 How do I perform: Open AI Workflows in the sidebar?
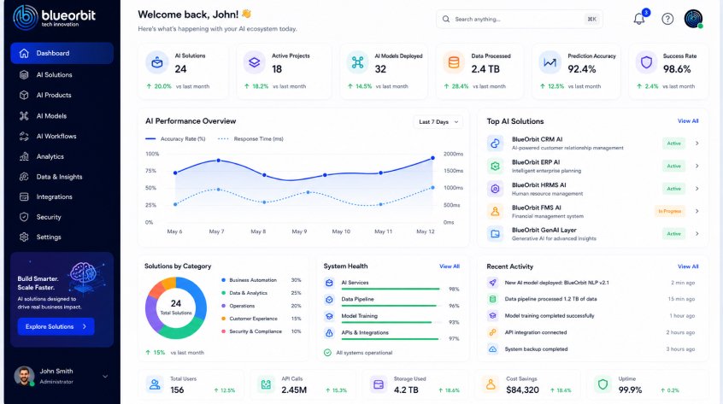point(62,137)
